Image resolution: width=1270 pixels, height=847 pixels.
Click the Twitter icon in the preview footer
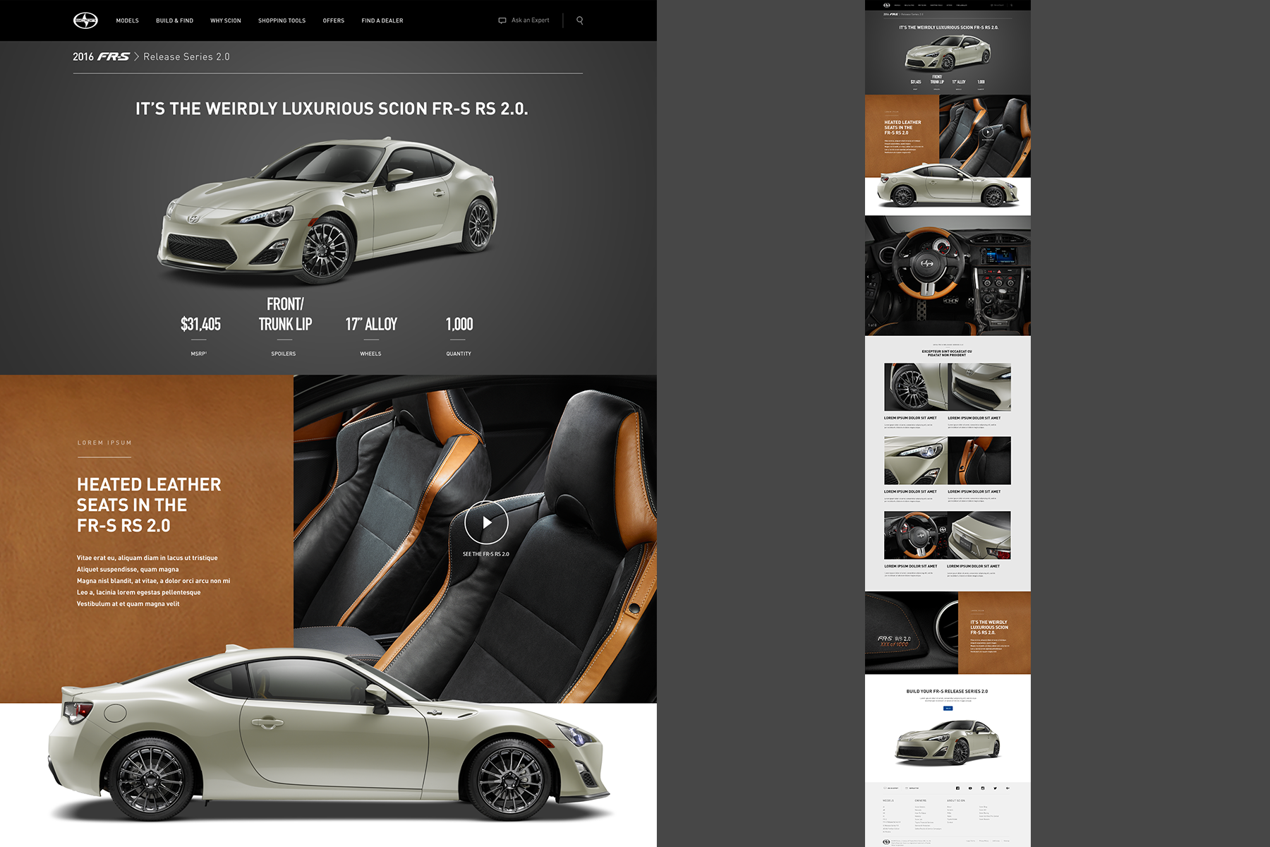995,788
